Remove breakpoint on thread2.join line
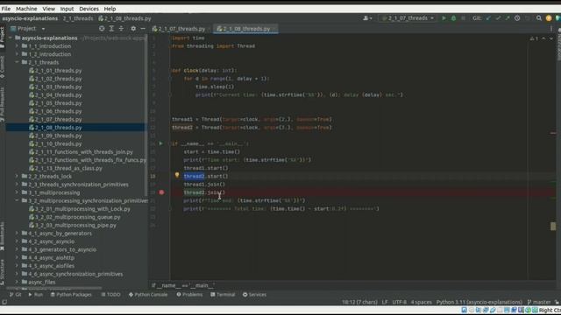This screenshot has height=315, width=561. click(161, 192)
